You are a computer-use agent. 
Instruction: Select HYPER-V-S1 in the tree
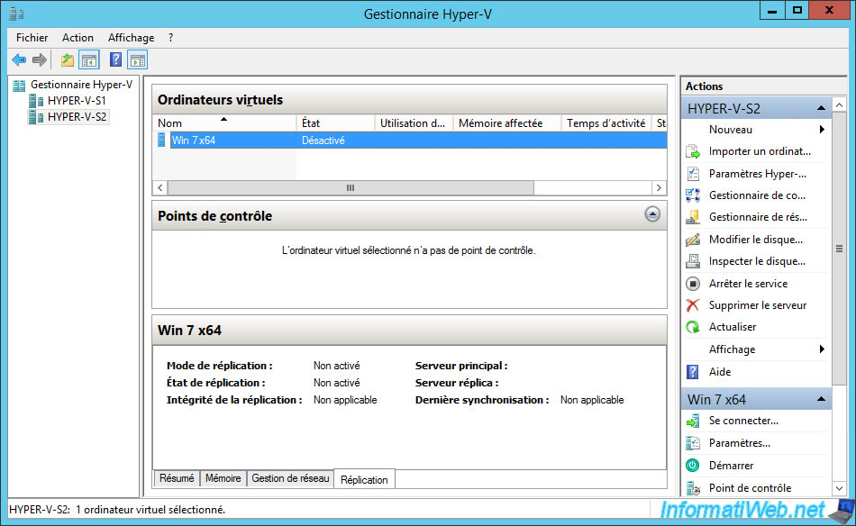(77, 101)
